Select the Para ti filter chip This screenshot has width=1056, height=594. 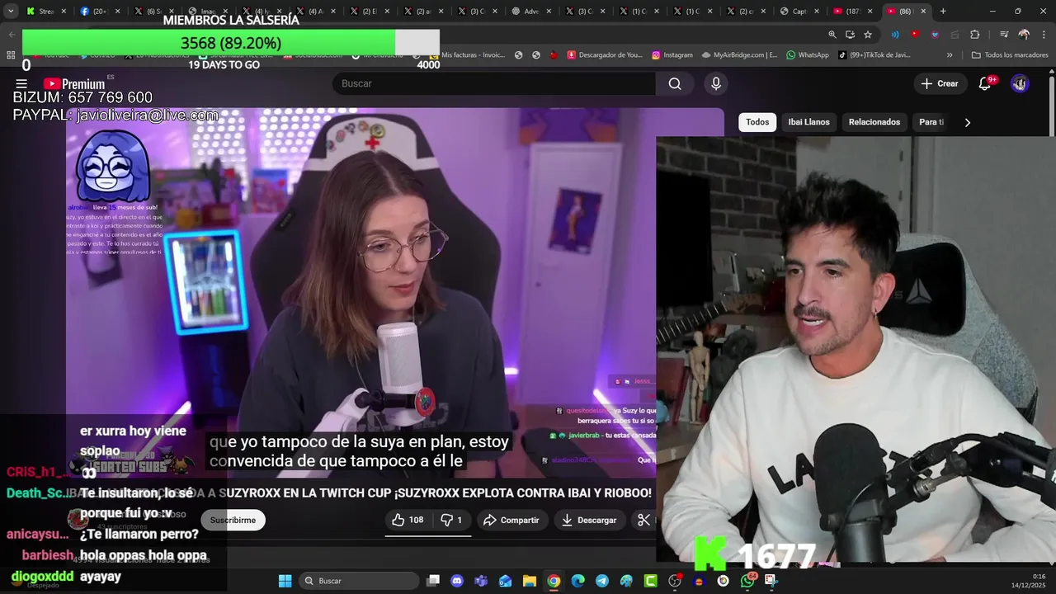tap(931, 122)
